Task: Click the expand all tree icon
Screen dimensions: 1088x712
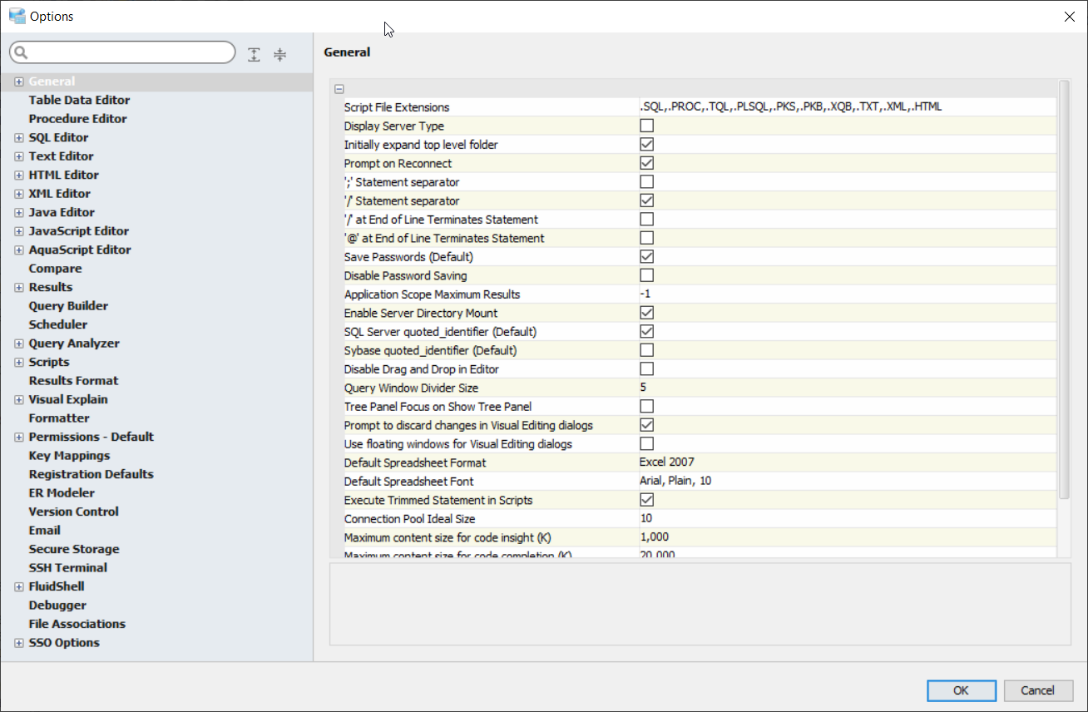Action: click(x=254, y=55)
